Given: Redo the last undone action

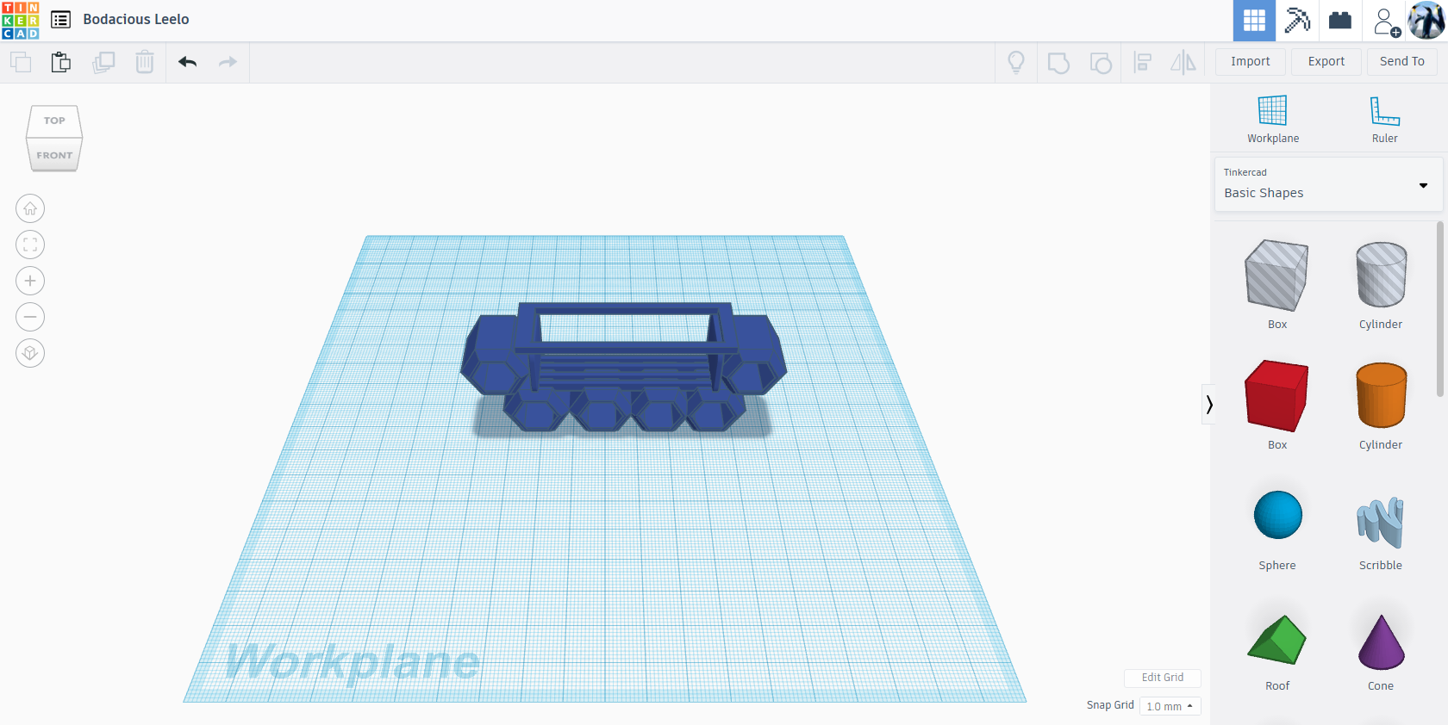Looking at the screenshot, I should [x=228, y=62].
